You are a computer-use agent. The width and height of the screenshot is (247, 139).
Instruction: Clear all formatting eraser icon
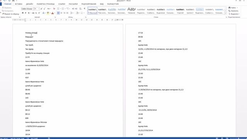click(54, 9)
